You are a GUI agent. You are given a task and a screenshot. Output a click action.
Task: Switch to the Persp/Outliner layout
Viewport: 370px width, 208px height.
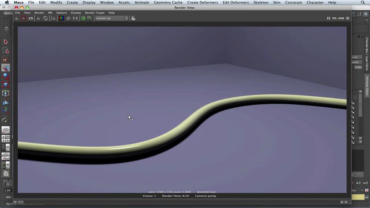point(6,148)
